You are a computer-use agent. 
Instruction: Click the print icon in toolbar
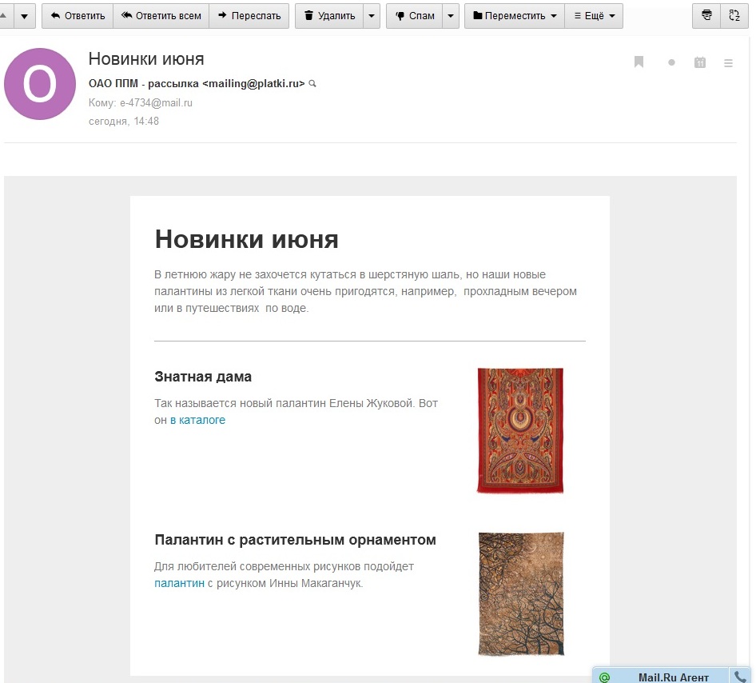[x=706, y=15]
